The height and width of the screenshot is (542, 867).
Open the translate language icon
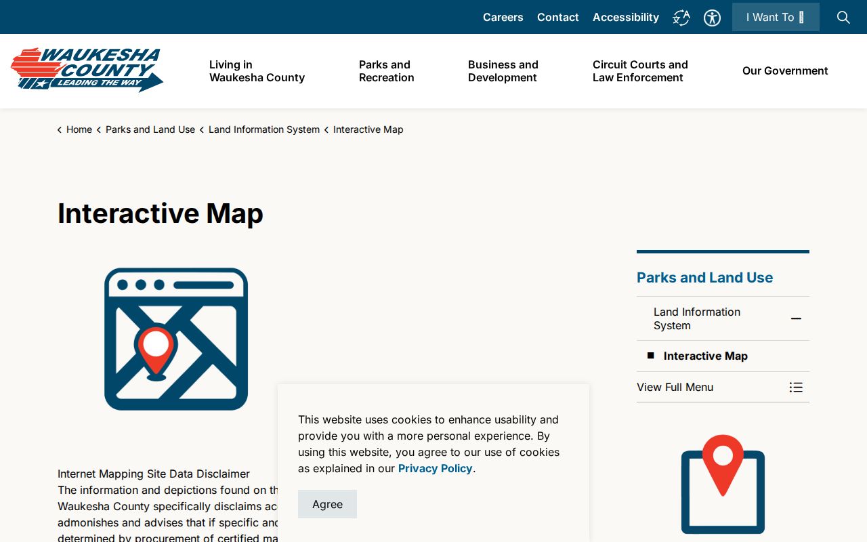(681, 18)
